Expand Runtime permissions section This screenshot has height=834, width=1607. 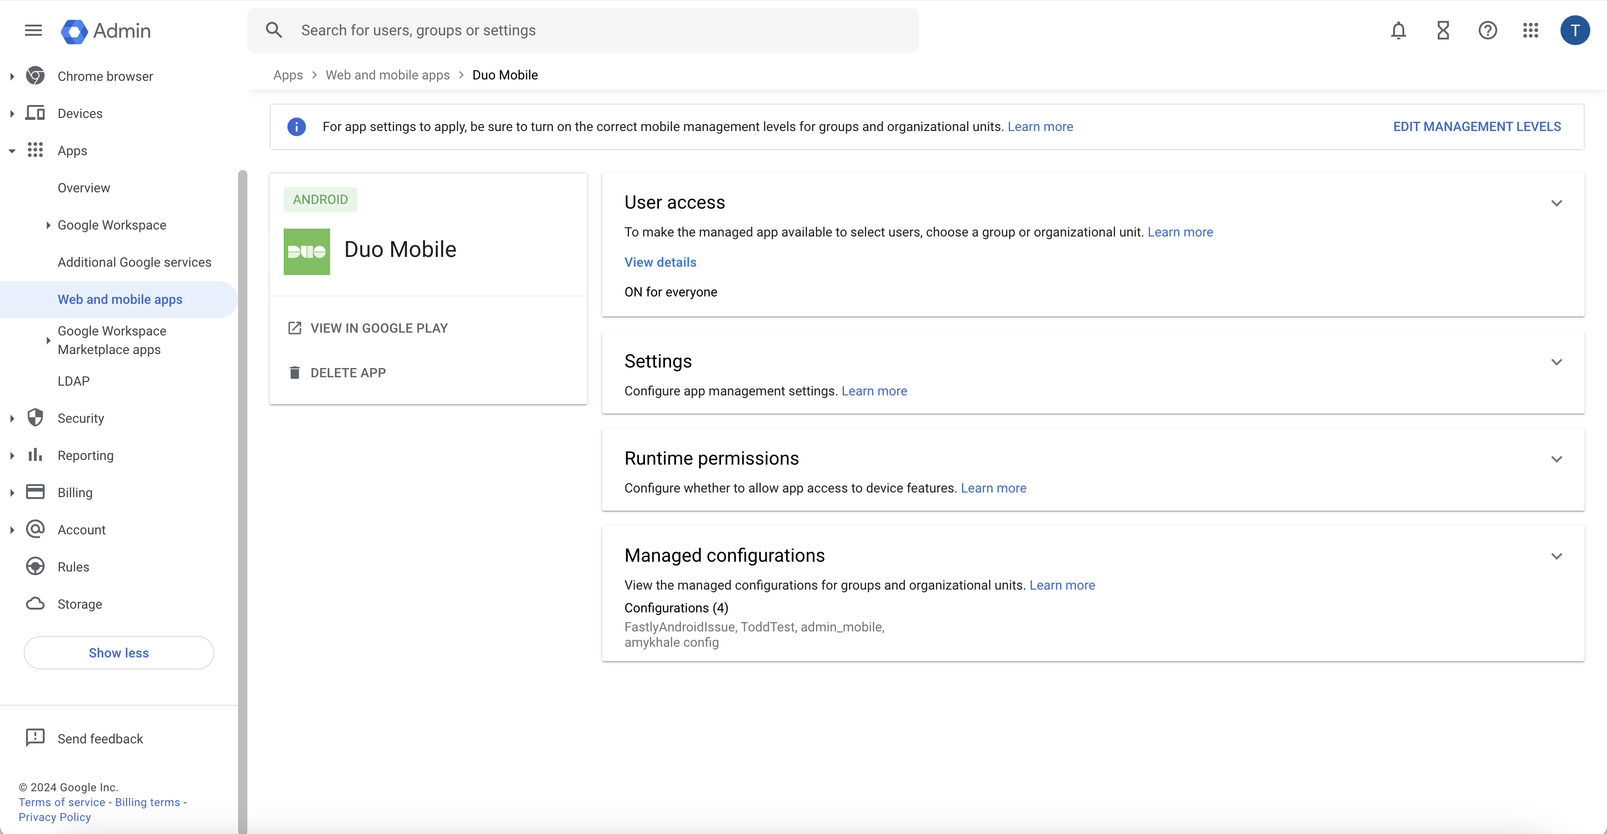click(x=1556, y=460)
